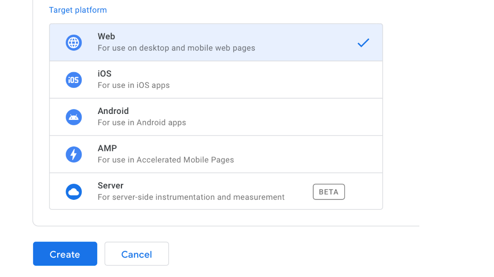Viewport: 494px width, 277px height.
Task: Select the Web target platform option
Action: pos(216,42)
